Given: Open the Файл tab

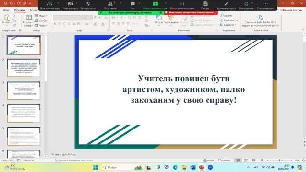Looking at the screenshot, I should point(6,10).
